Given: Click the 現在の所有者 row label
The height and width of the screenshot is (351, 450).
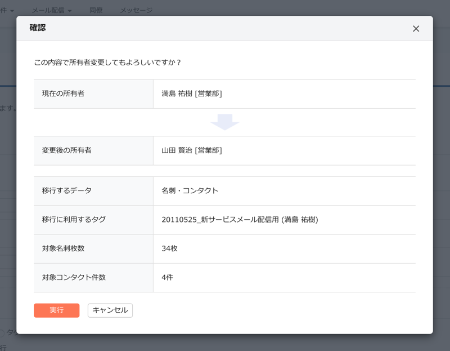Looking at the screenshot, I should coord(63,94).
